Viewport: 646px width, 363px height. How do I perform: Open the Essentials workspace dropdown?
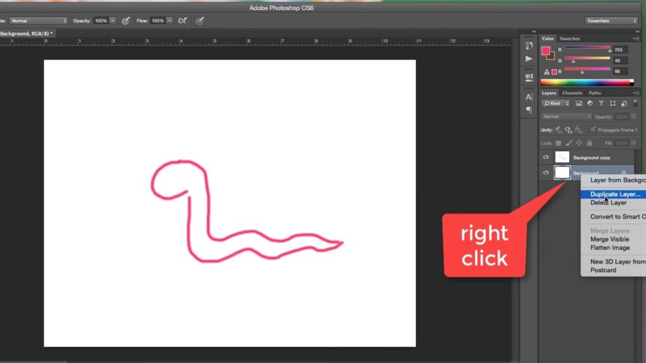[611, 21]
